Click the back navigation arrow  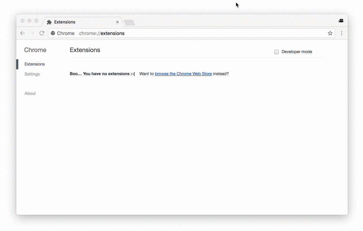coord(22,33)
